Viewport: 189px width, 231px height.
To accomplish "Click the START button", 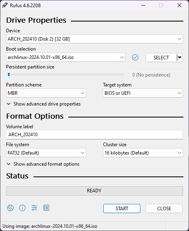I will point(122,208).
